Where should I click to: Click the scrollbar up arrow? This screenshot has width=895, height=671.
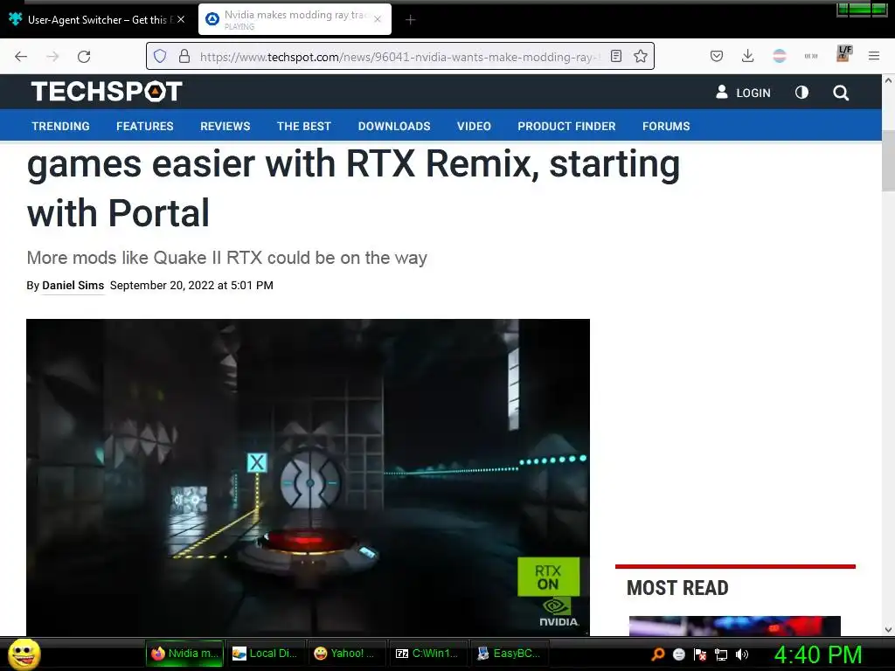click(x=888, y=80)
